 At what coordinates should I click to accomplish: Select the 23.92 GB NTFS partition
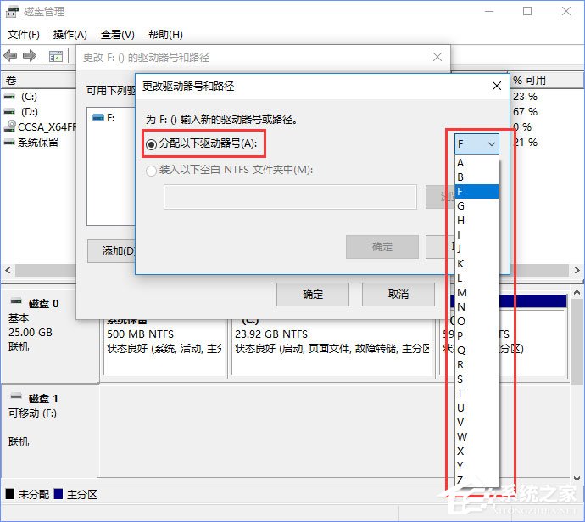[333, 347]
